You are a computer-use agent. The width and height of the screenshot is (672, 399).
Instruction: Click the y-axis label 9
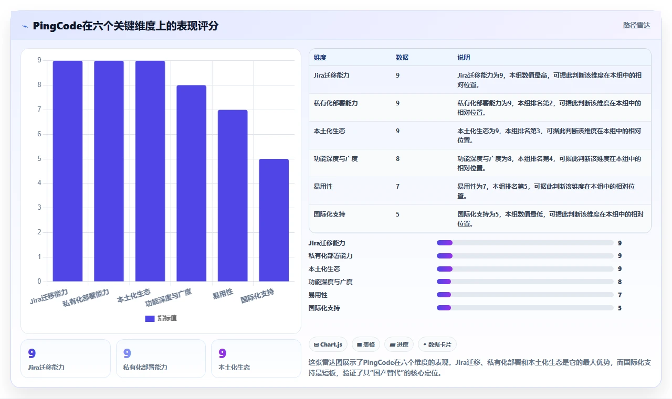[39, 60]
